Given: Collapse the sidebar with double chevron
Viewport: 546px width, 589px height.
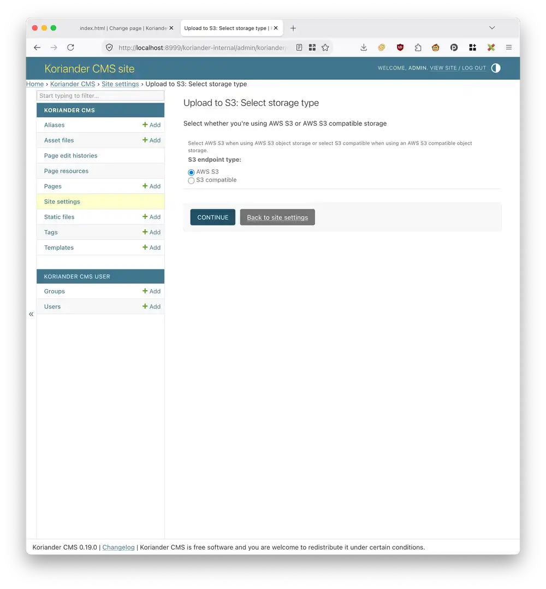Looking at the screenshot, I should (31, 314).
